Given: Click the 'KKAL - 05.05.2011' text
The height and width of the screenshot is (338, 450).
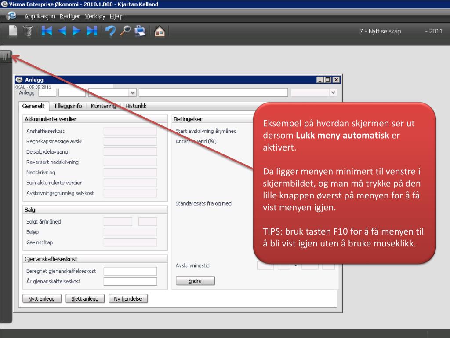Looking at the screenshot, I should [33, 87].
